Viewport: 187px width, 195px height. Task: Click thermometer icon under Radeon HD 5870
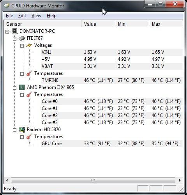point(29,136)
